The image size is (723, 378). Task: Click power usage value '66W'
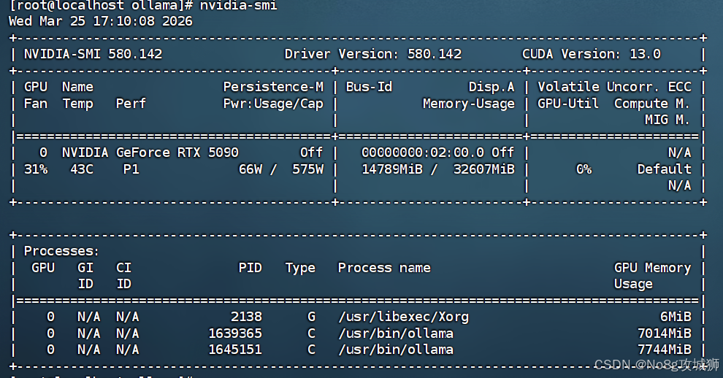tap(250, 169)
